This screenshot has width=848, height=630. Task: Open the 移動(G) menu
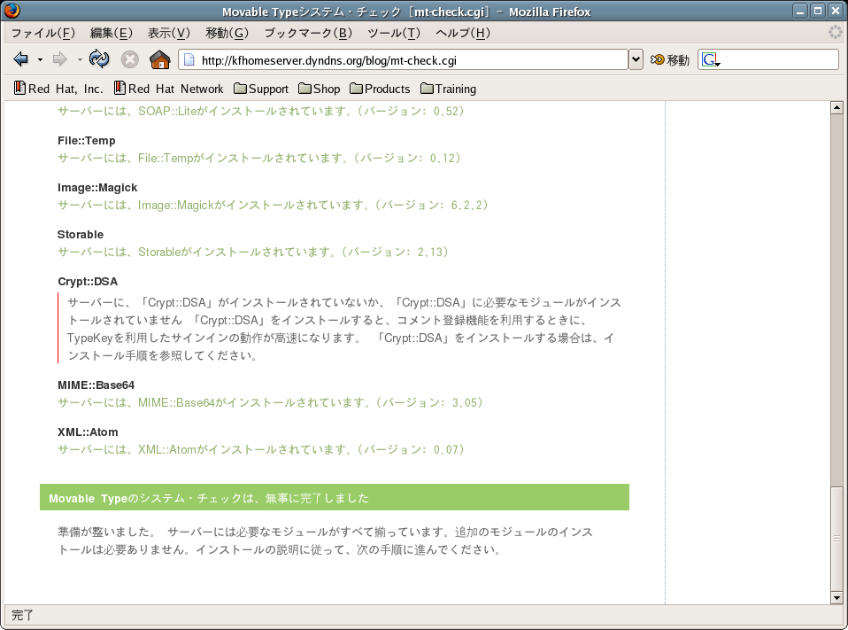(x=227, y=33)
